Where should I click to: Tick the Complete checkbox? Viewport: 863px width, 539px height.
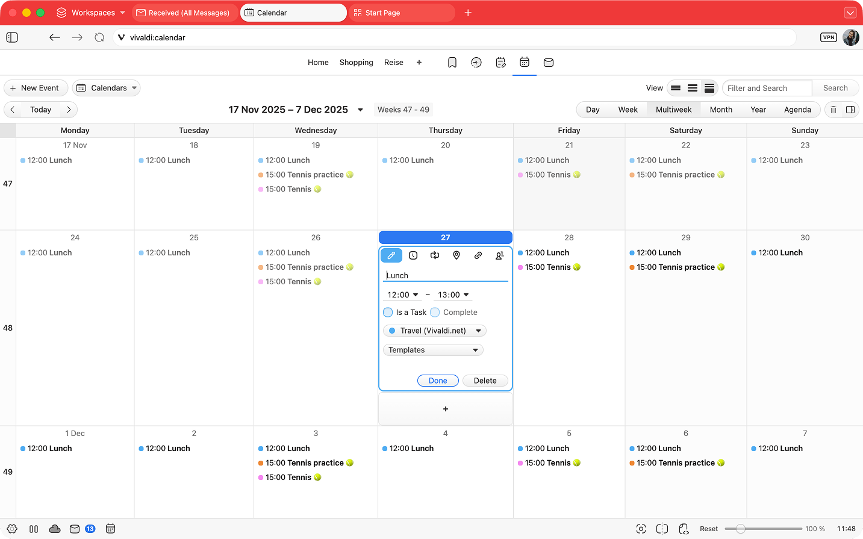(x=435, y=313)
